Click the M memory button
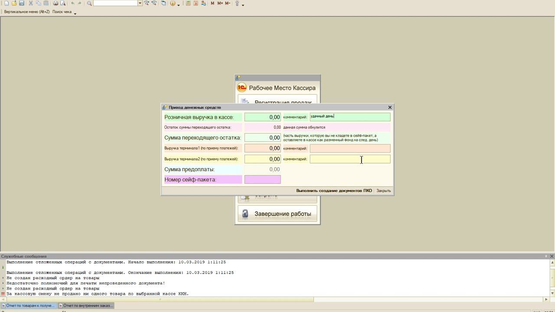This screenshot has width=555, height=312. click(212, 3)
